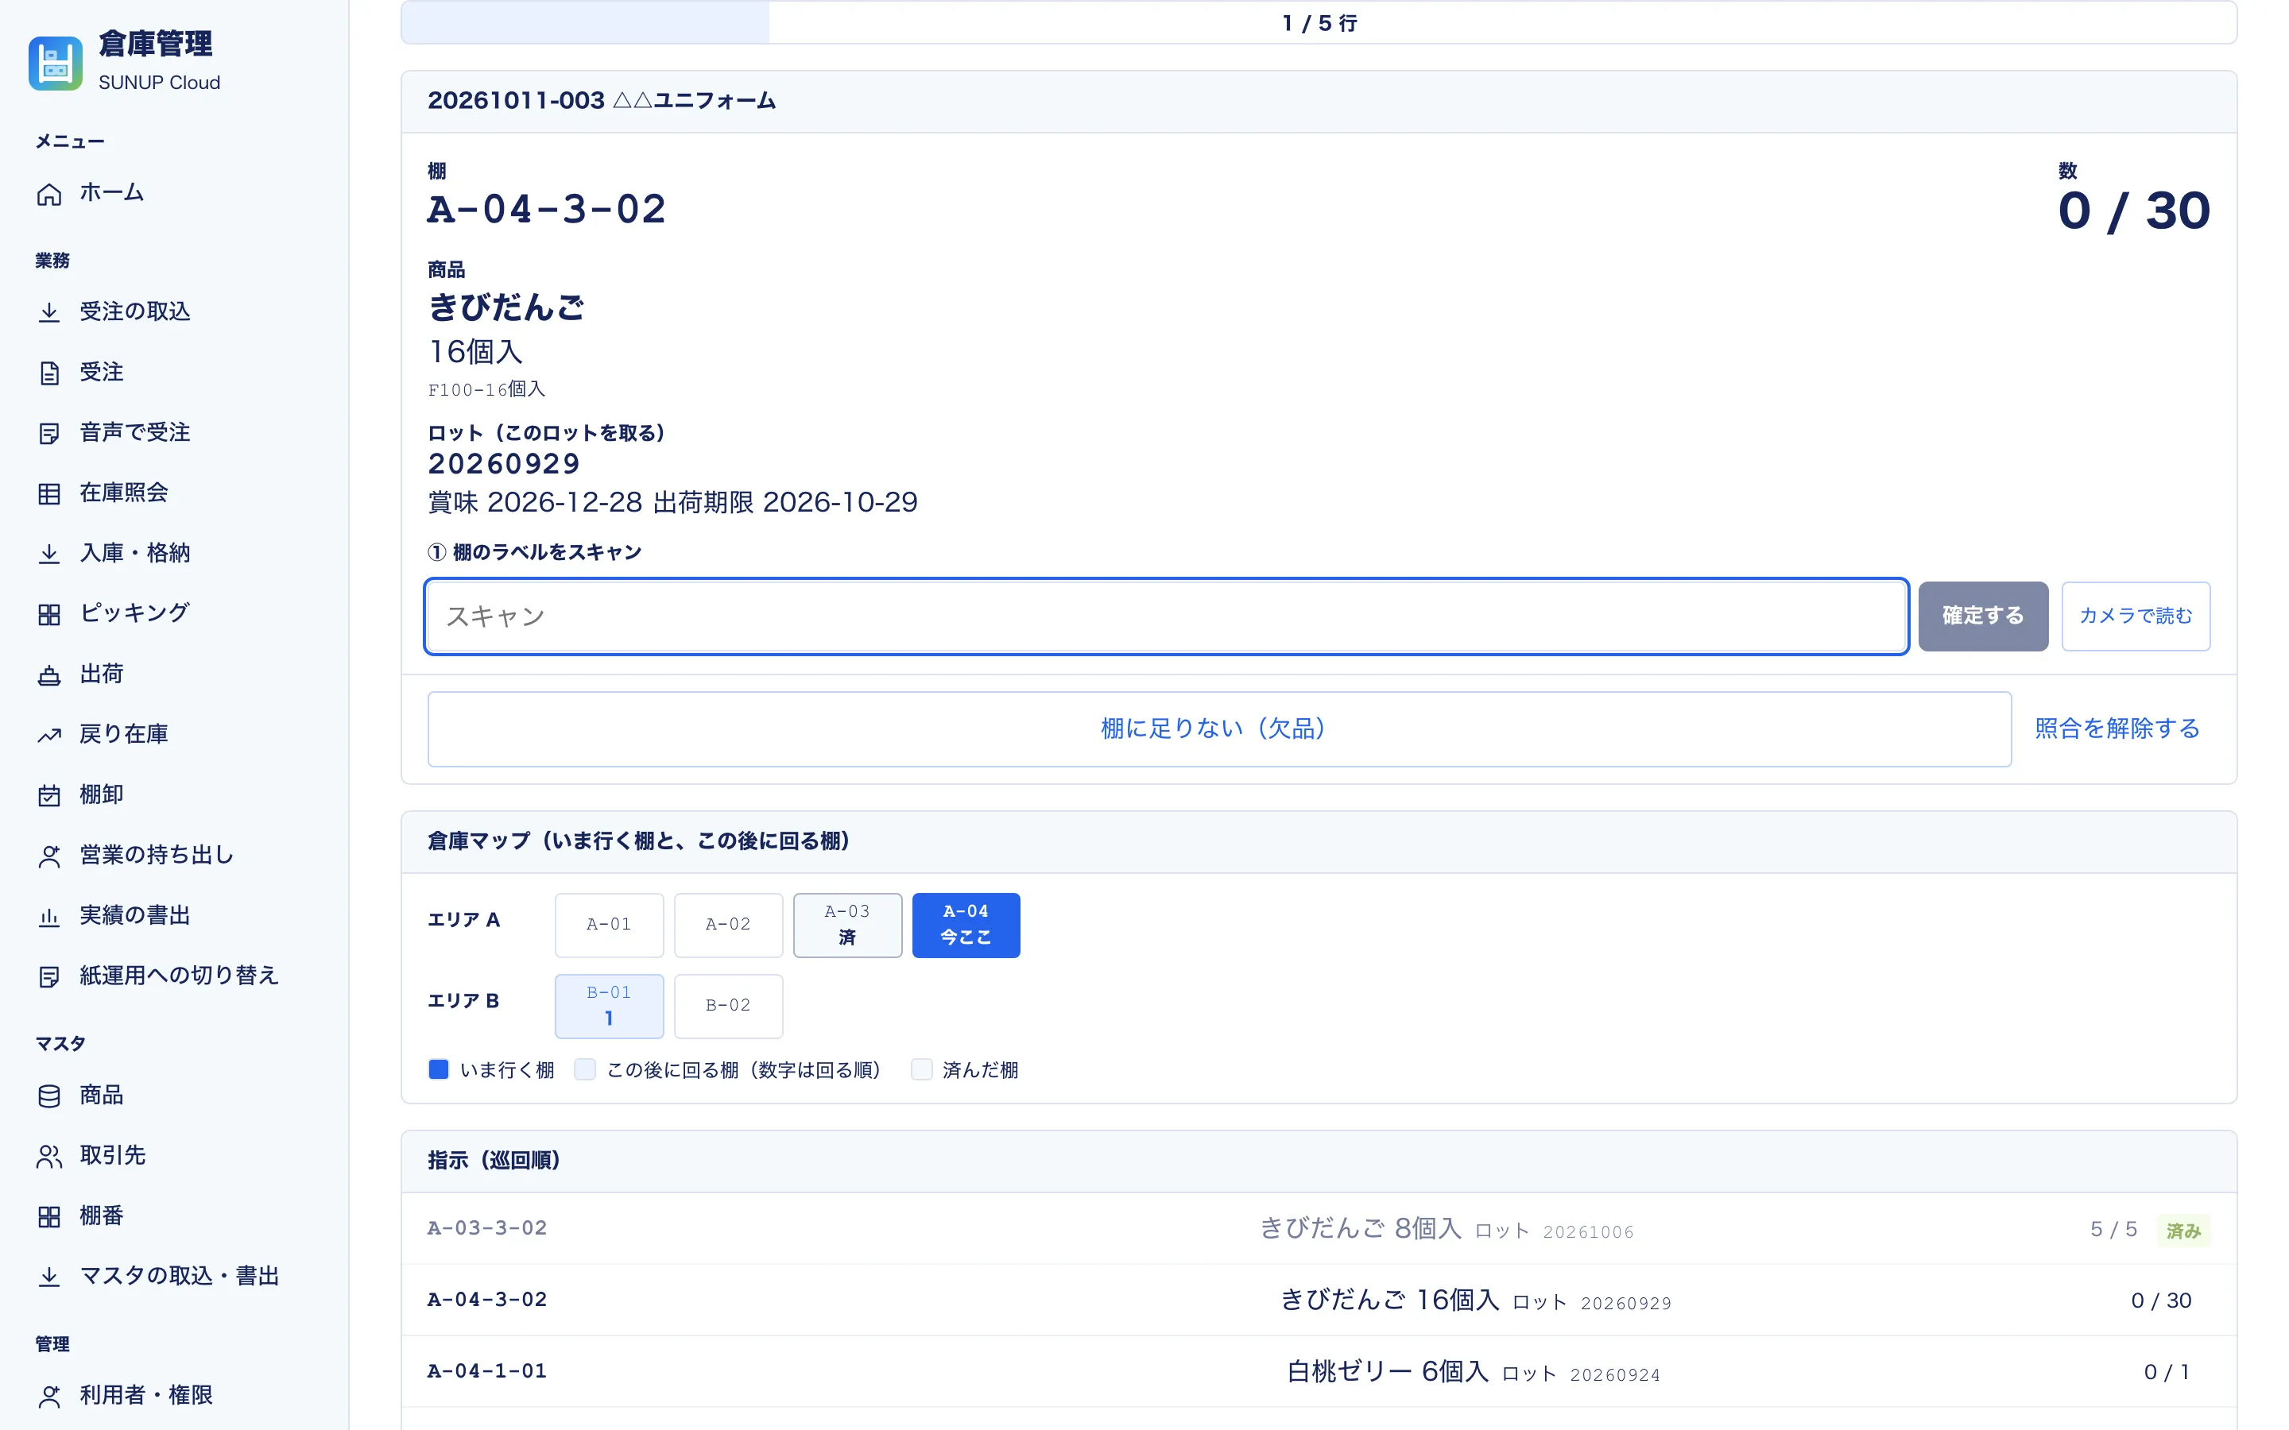Screen dimensions: 2289x1430
Task: Select shelf B-02 on warehouse map
Action: coord(728,1007)
